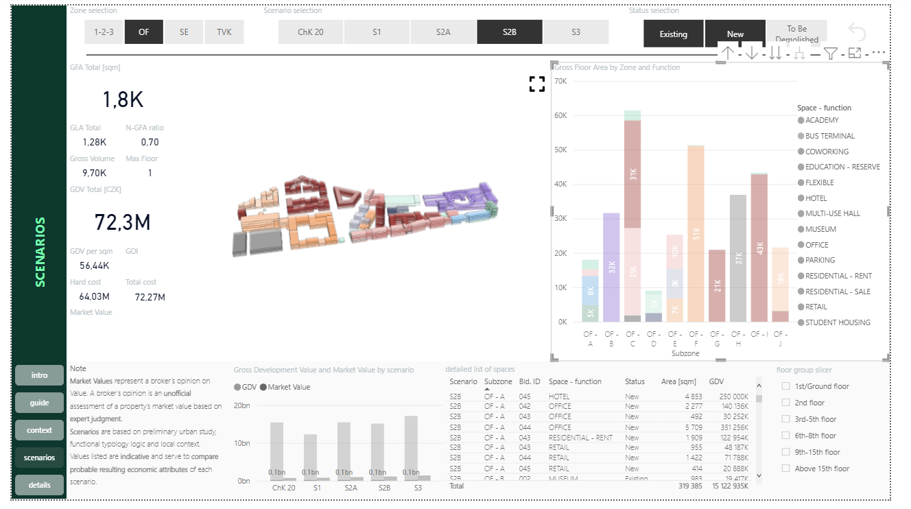Select the OF zone
The image size is (911, 509).
[143, 32]
